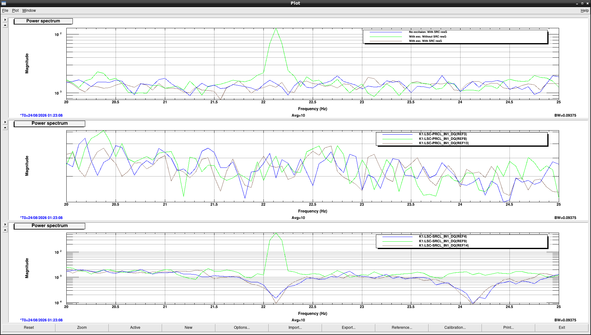Select the top Power spectrum title box
Image resolution: width=591 pixels, height=335 pixels.
43,21
